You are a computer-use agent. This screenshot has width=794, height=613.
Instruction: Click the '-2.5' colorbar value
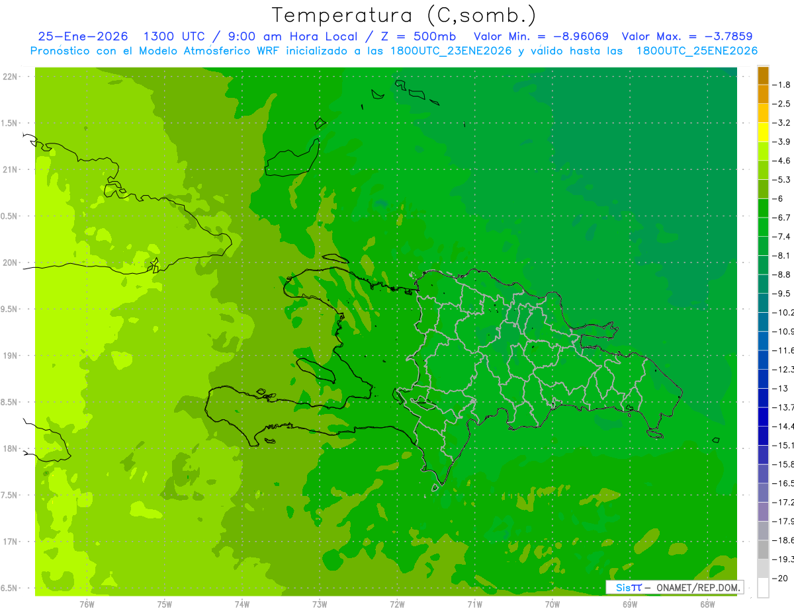coord(781,104)
